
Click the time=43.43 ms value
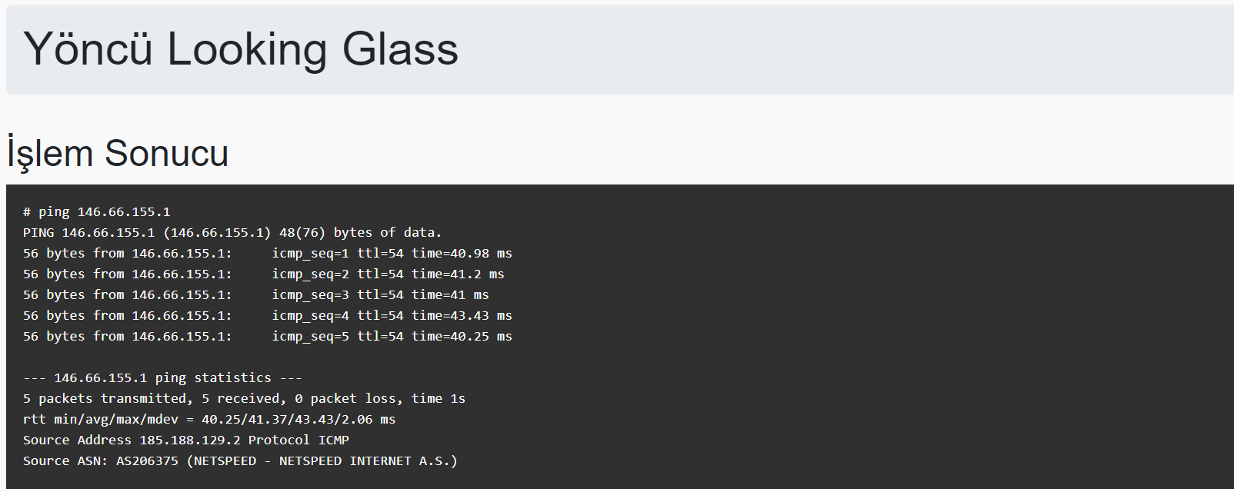[462, 315]
